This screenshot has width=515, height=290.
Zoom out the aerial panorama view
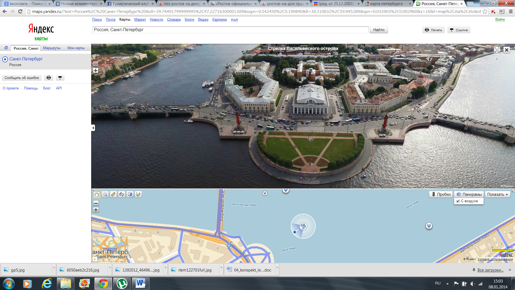click(95, 64)
